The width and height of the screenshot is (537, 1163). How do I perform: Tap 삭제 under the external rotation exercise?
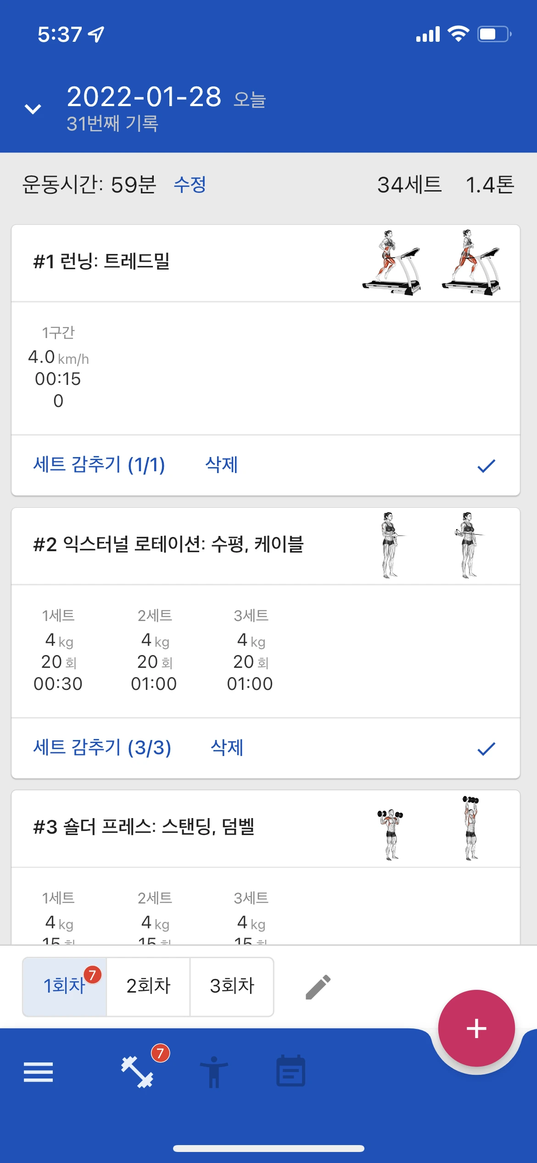pos(227,748)
